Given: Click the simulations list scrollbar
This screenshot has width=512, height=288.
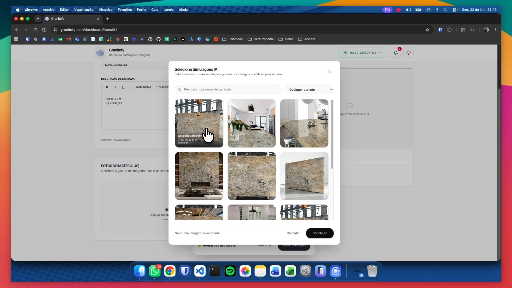Looking at the screenshot, I should (332, 134).
